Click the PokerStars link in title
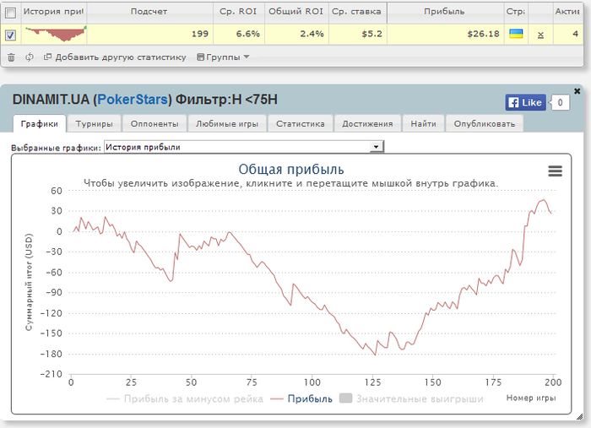The image size is (591, 428). click(133, 100)
